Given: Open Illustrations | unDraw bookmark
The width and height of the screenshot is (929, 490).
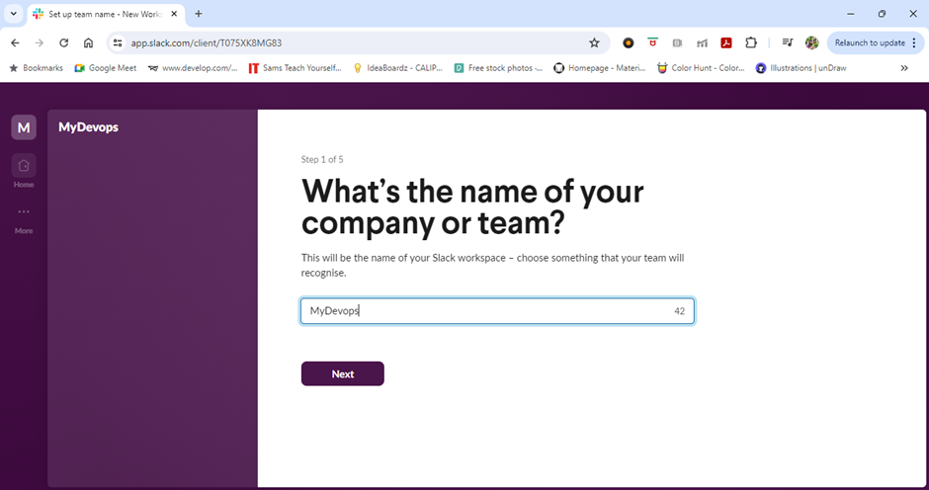Looking at the screenshot, I should (802, 68).
